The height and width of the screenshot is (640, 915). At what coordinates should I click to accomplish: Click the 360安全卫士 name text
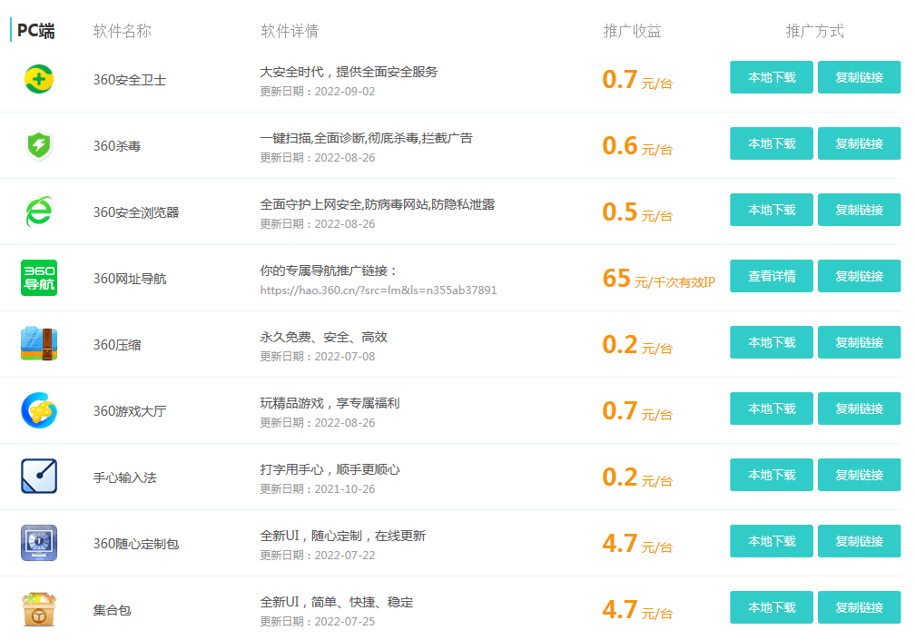pyautogui.click(x=130, y=80)
